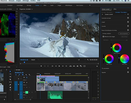Switch to the Montage workspace
The image size is (131, 103).
click(x=29, y=5)
